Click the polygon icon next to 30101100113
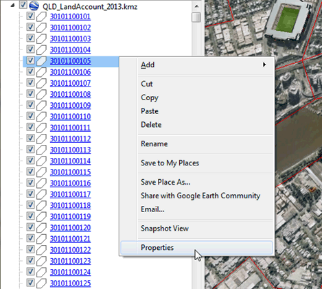The height and width of the screenshot is (289, 322). tap(41, 150)
